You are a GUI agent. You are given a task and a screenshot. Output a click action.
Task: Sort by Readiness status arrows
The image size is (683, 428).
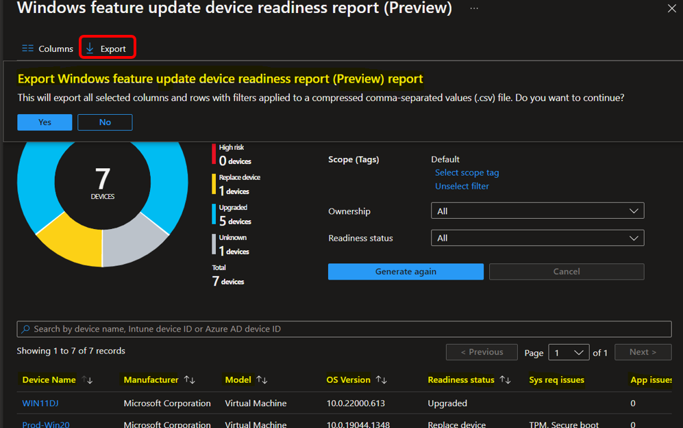point(506,379)
